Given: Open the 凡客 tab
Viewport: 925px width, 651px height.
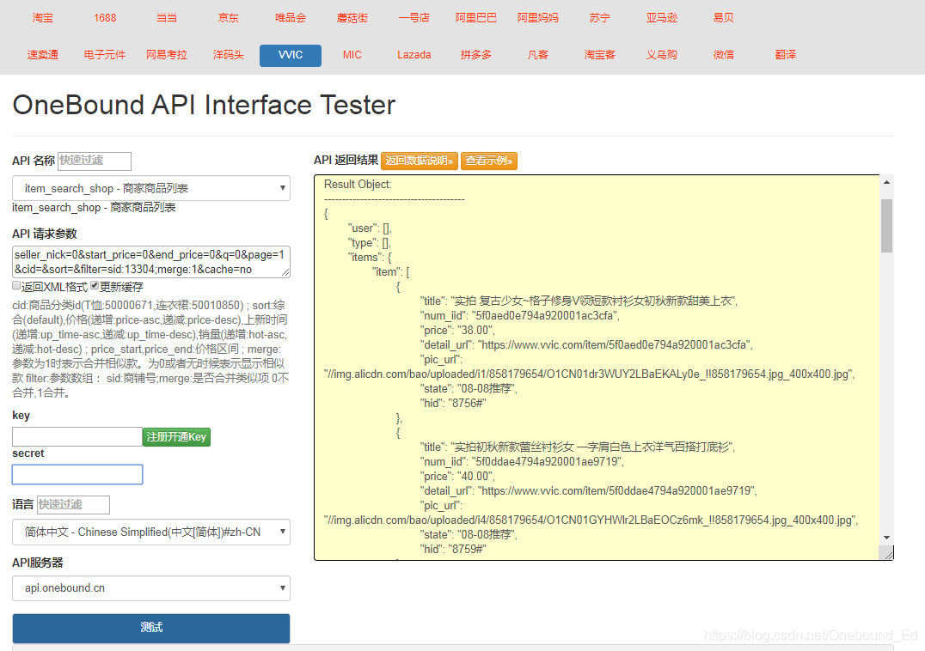Looking at the screenshot, I should [x=538, y=55].
